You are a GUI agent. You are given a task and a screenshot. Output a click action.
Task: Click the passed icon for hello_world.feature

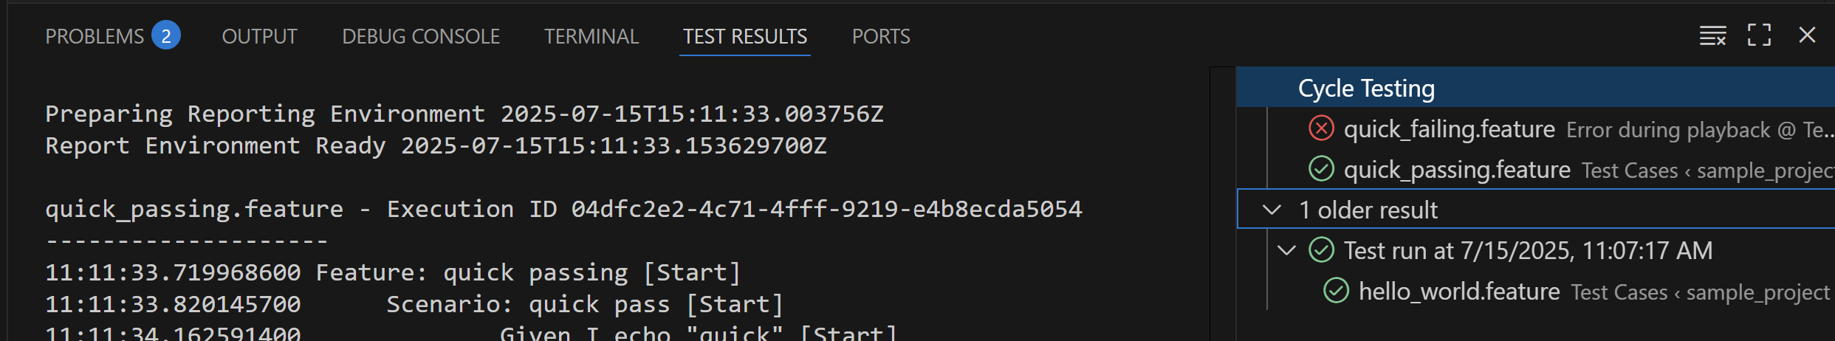(x=1336, y=291)
